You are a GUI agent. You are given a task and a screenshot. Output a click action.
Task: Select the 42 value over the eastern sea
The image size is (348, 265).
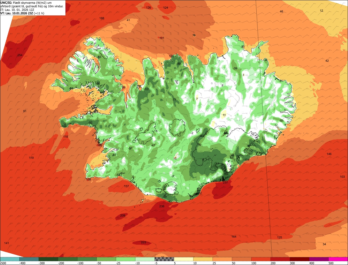point(327,61)
